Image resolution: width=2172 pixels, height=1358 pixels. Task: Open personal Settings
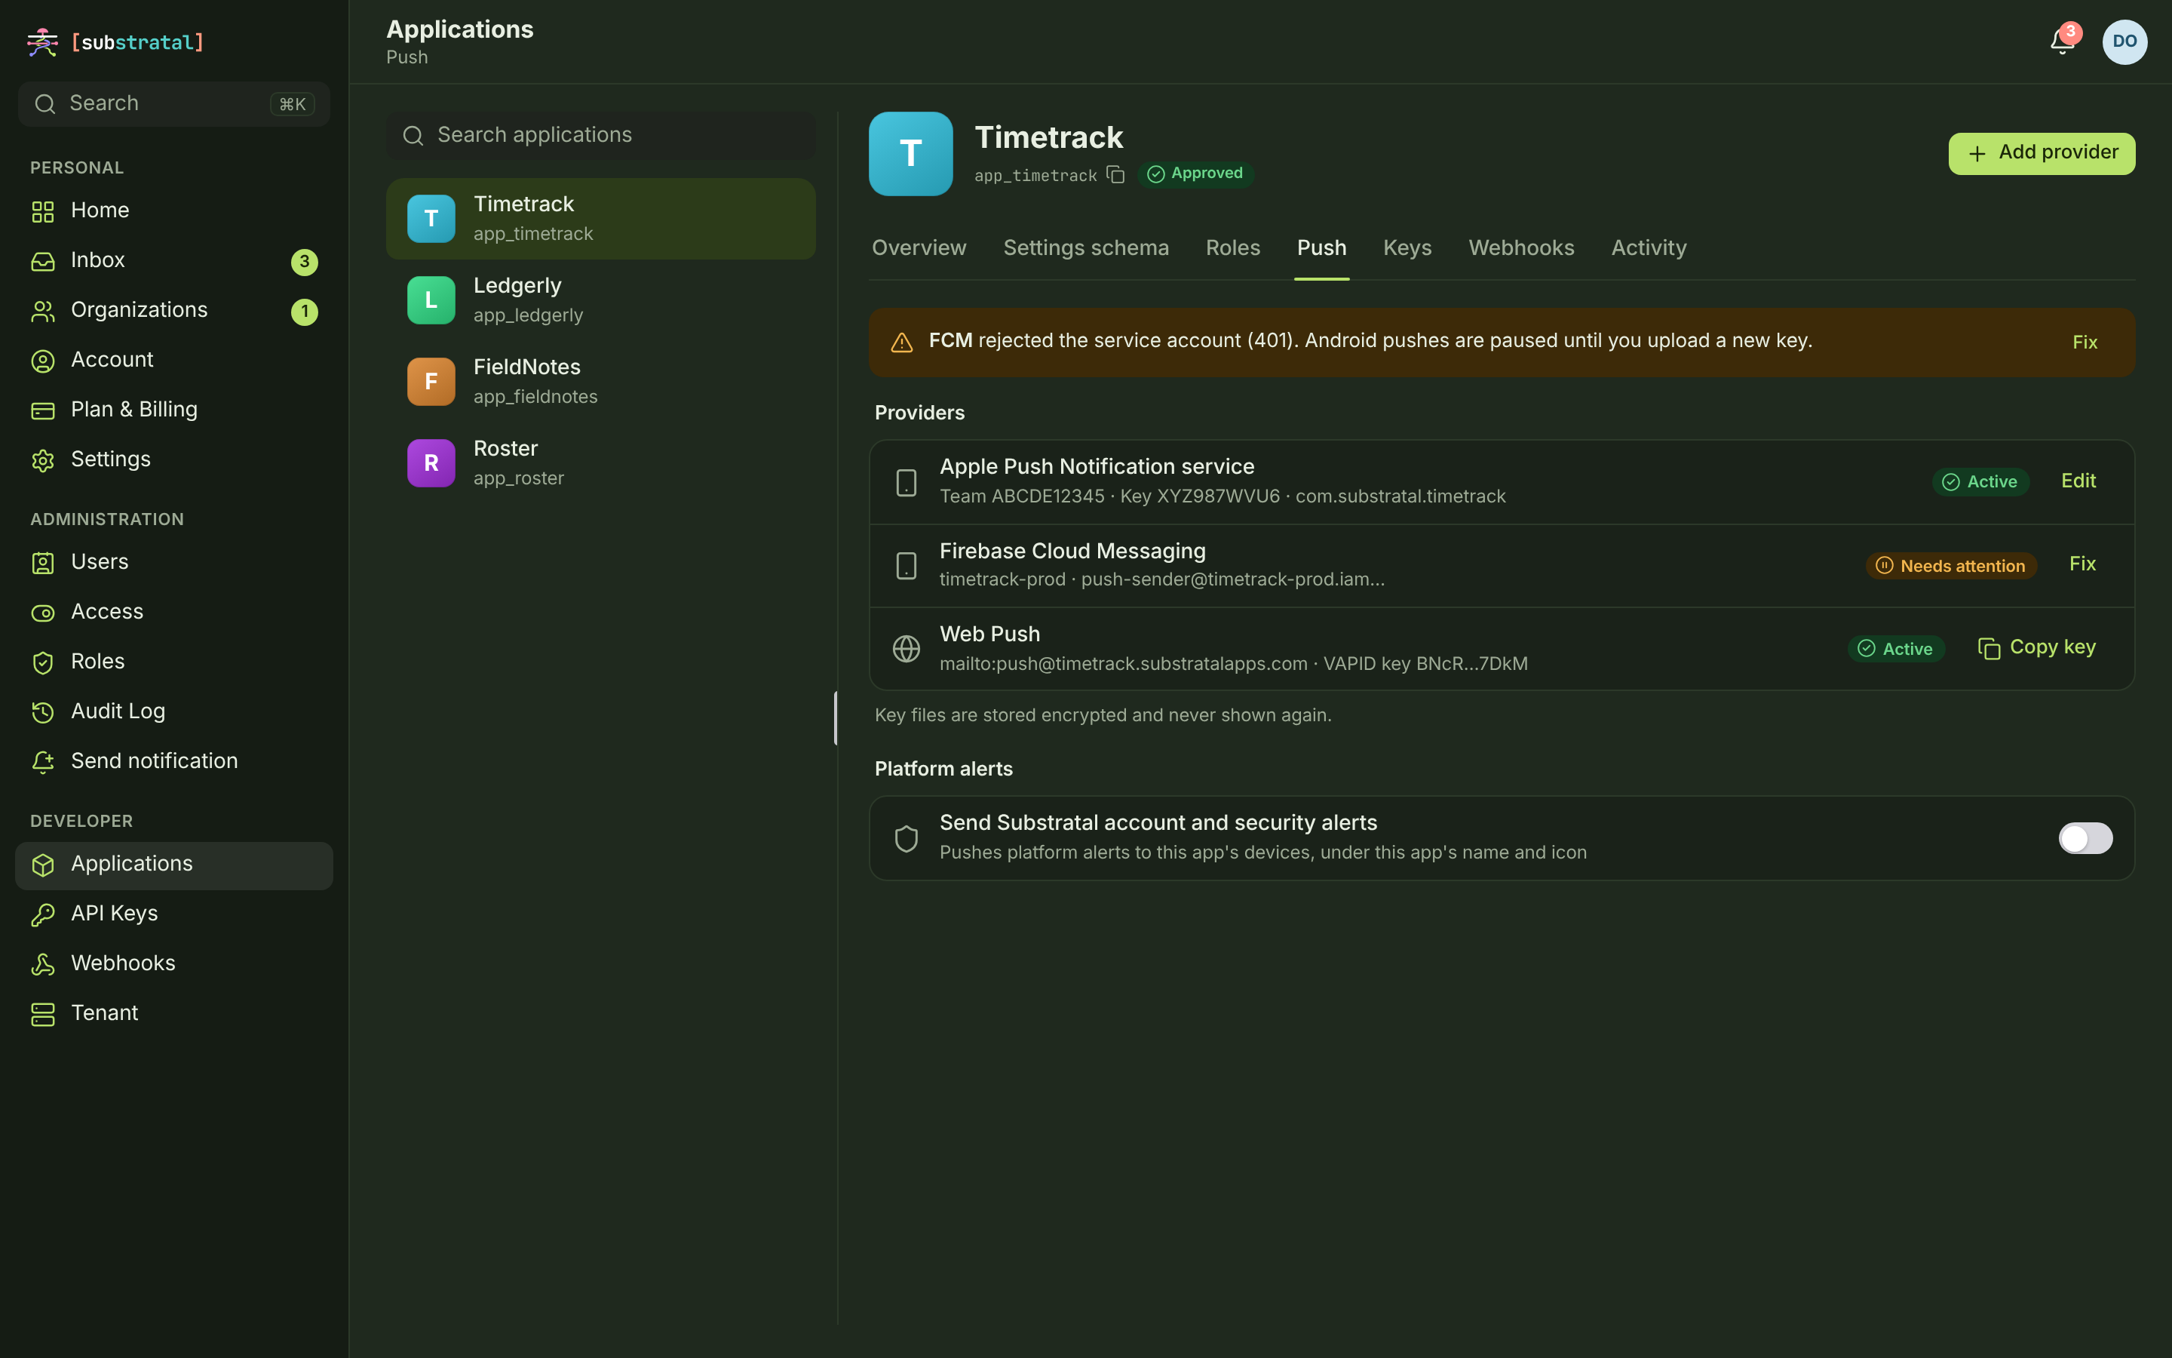[x=174, y=460]
